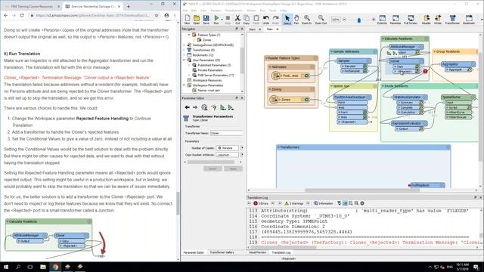Viewport: 484px width, 272px height.
Task: Click the Zoom In magnifier tool
Action: coord(307,19)
